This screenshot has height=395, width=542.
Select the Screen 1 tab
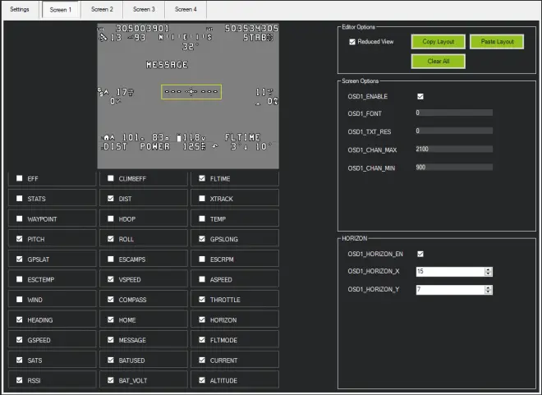[61, 10]
